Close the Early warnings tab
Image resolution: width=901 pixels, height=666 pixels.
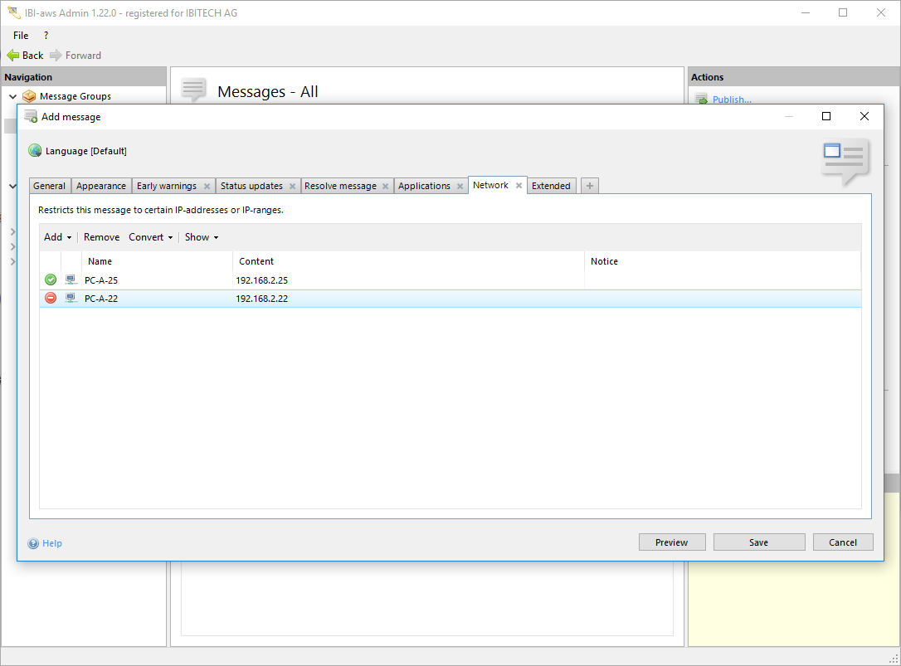tap(207, 187)
